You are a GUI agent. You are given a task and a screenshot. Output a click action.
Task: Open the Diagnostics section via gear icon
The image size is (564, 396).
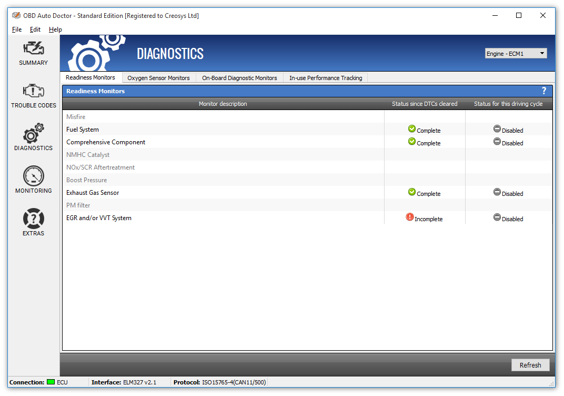pos(33,138)
